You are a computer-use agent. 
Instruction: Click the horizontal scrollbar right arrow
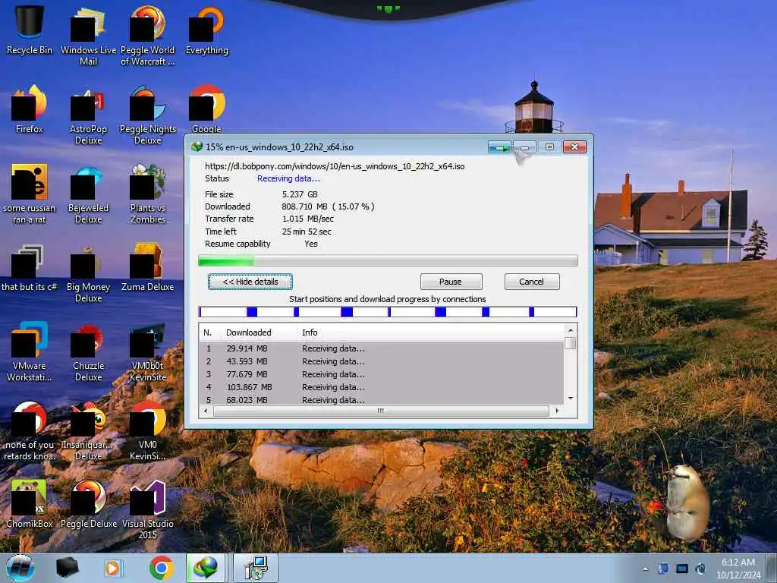pos(558,411)
